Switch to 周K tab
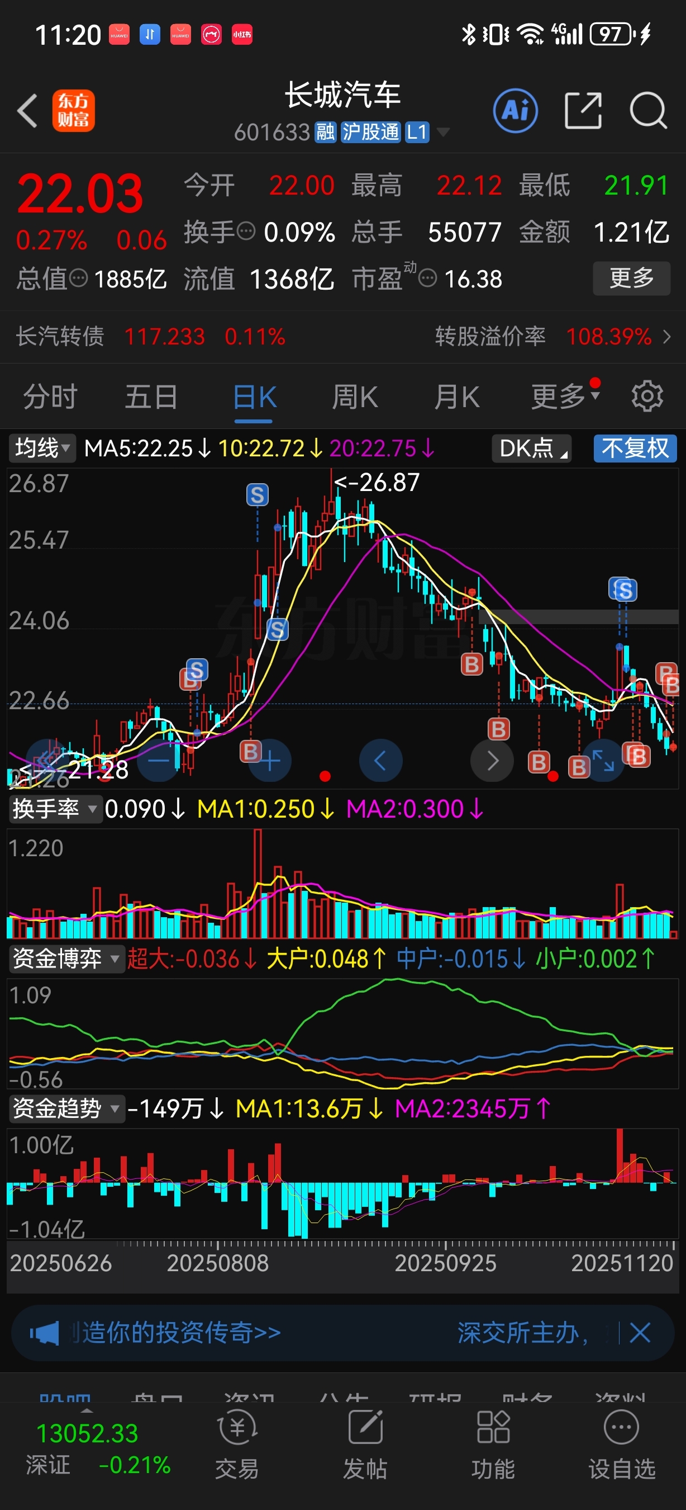The width and height of the screenshot is (686, 1510). (x=355, y=397)
